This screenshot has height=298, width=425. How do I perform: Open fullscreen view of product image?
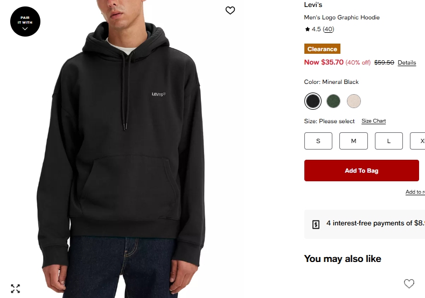pyautogui.click(x=16, y=288)
